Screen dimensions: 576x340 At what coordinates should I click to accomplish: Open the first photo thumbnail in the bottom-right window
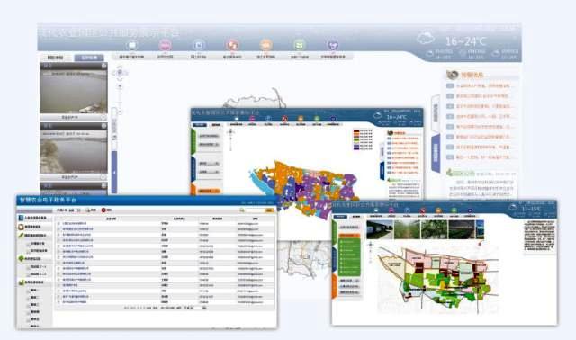point(380,229)
